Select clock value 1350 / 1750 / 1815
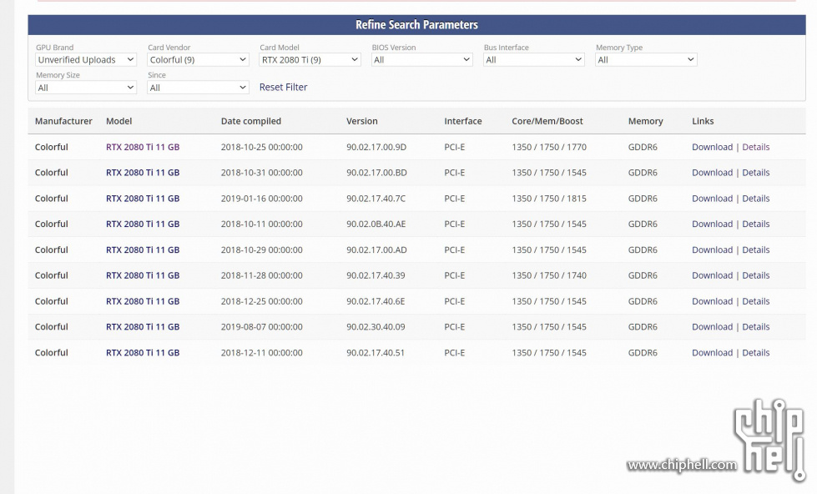This screenshot has width=817, height=494. (548, 199)
